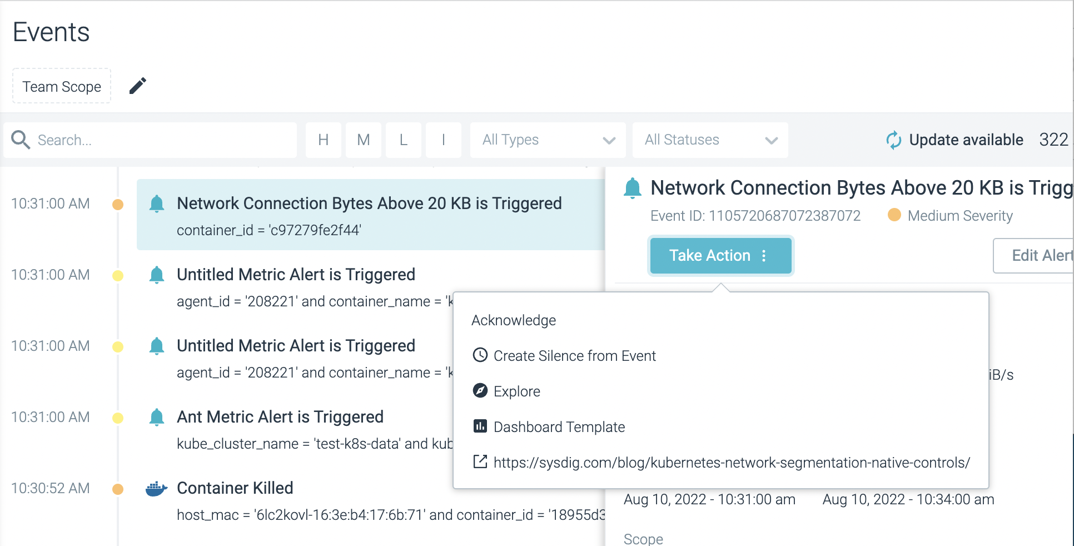Screen dimensions: 1074x546
Task: Click the bell icon of Ant Metric Alert
Action: point(157,417)
